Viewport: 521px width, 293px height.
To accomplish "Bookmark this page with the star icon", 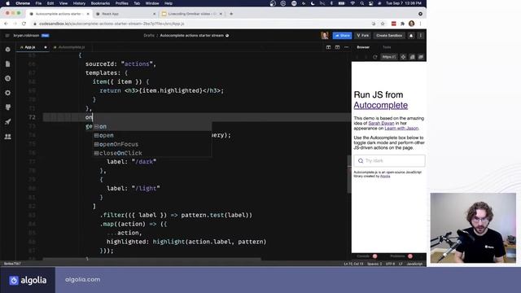I will tap(383, 24).
